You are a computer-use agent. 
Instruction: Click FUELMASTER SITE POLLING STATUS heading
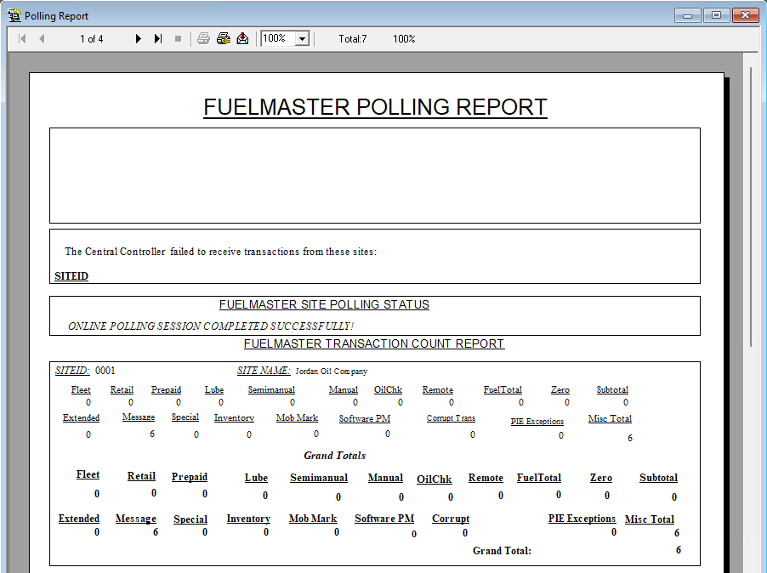(324, 304)
